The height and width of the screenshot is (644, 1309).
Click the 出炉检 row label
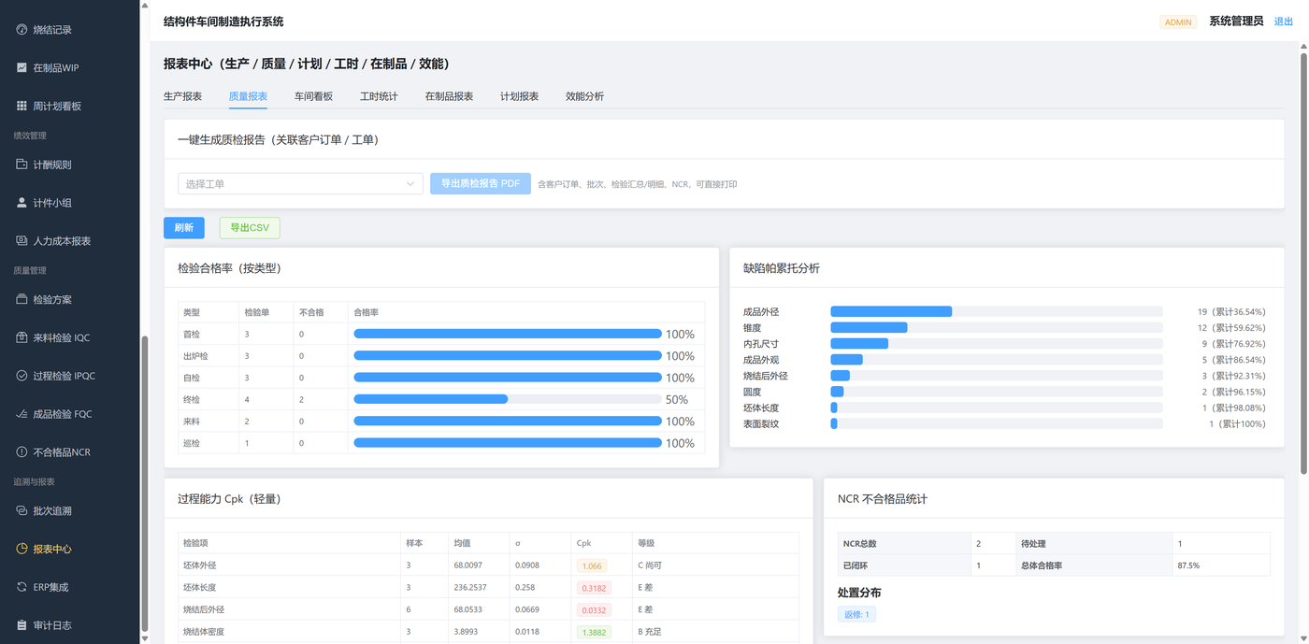(x=195, y=356)
